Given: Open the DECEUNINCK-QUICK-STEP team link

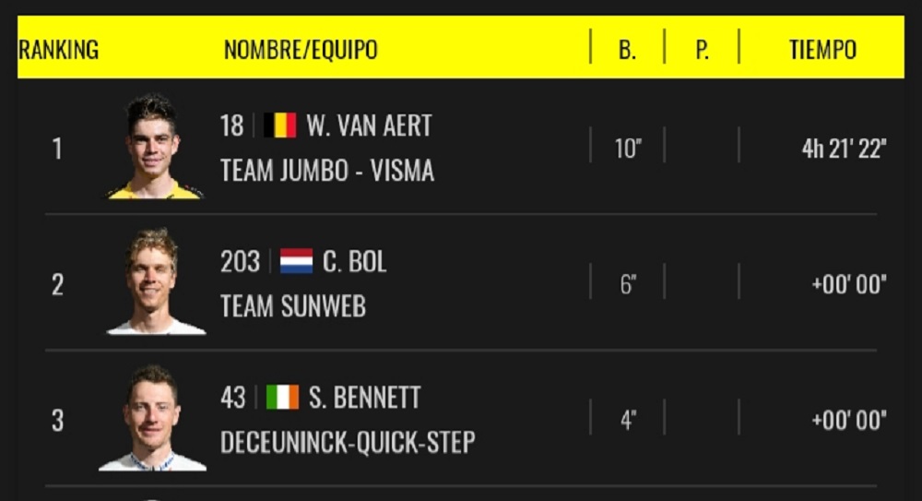Looking at the screenshot, I should [x=348, y=442].
